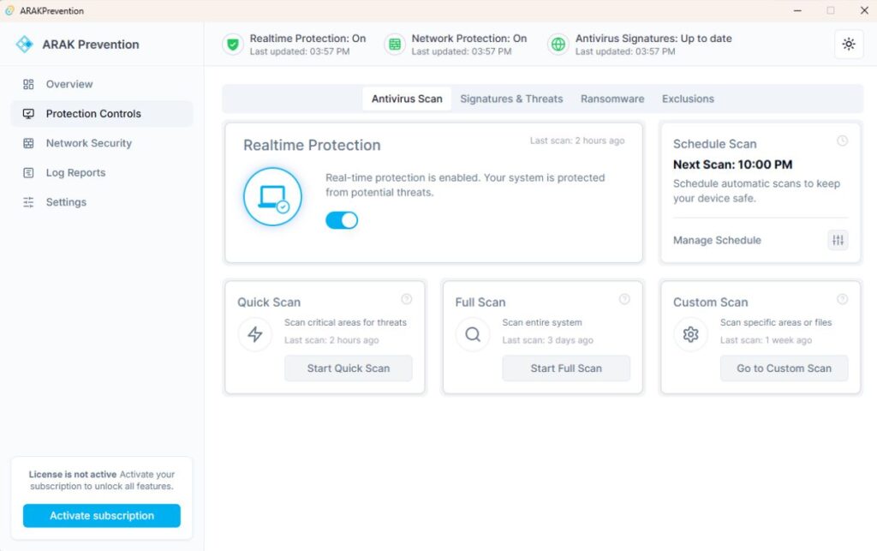Select the Exclusions tab
The image size is (877, 551).
tap(688, 99)
